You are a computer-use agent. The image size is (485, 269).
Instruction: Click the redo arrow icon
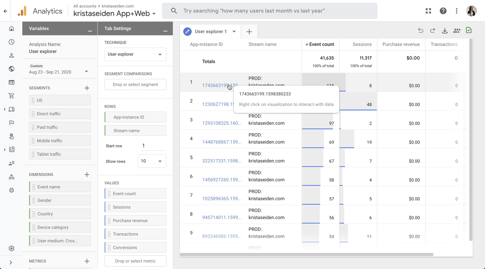(433, 31)
